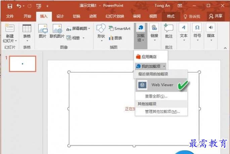This screenshot has width=230, height=154.
Task: Open the 表格 insert table dropdown
Action: (x=27, y=33)
